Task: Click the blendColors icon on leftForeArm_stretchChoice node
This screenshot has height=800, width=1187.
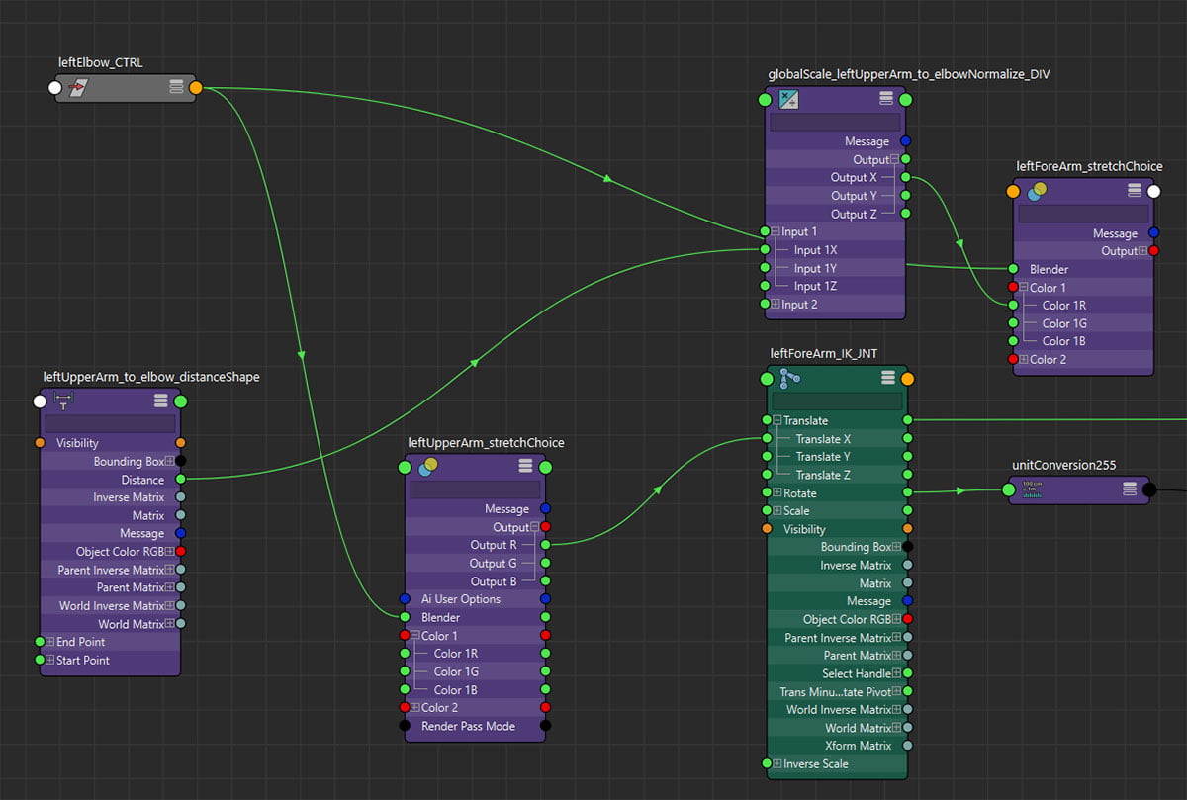Action: click(x=1039, y=190)
